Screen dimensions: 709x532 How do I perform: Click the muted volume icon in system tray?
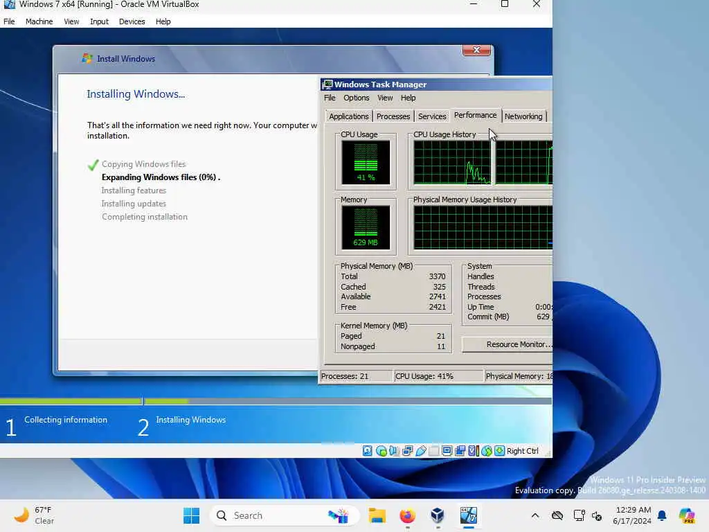coord(597,515)
